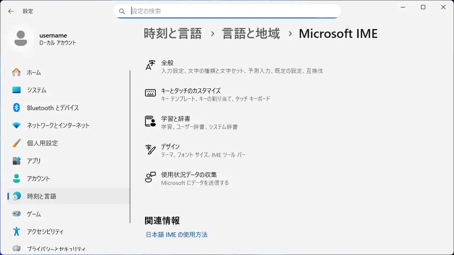
Task: Go to アカウント settings
Action: point(38,178)
